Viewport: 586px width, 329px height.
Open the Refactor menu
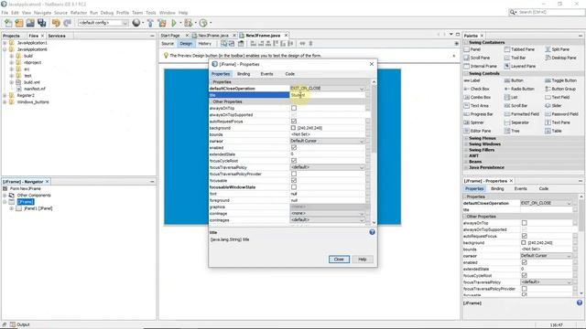point(79,13)
